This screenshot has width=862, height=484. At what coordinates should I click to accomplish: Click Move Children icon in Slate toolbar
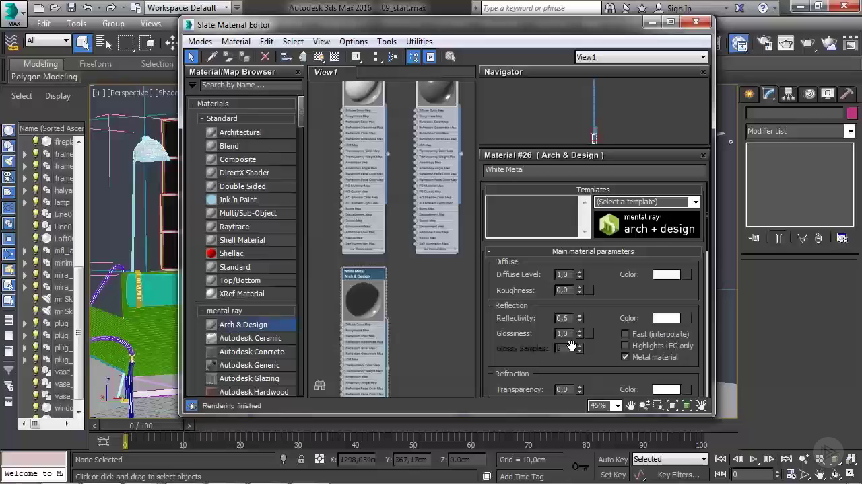[x=286, y=57]
